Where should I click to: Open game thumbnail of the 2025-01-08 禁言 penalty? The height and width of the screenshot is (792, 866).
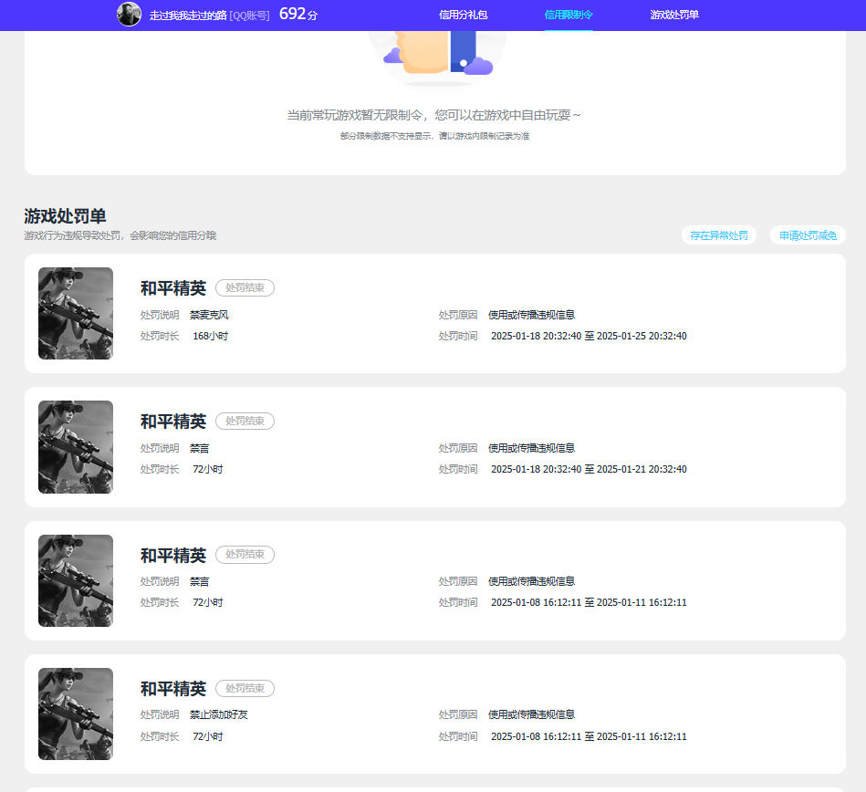(76, 580)
